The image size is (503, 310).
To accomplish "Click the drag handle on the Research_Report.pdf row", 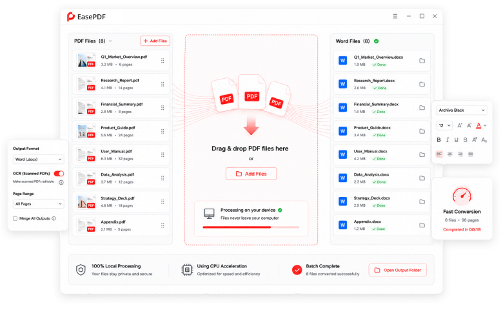I will click(163, 84).
